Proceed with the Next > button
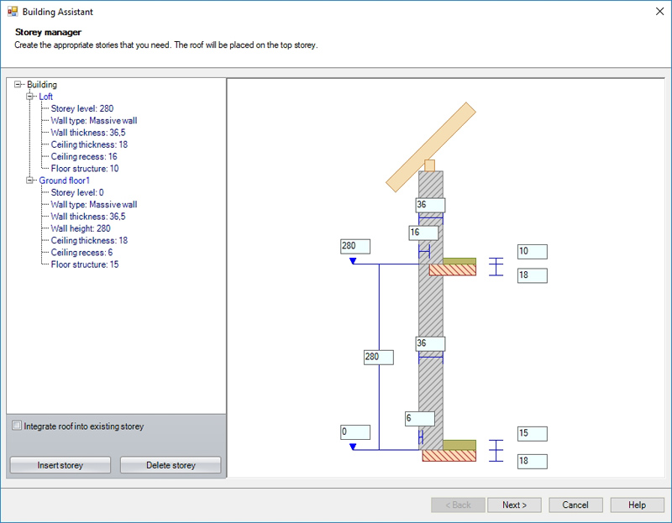This screenshot has height=523, width=672. pos(514,505)
